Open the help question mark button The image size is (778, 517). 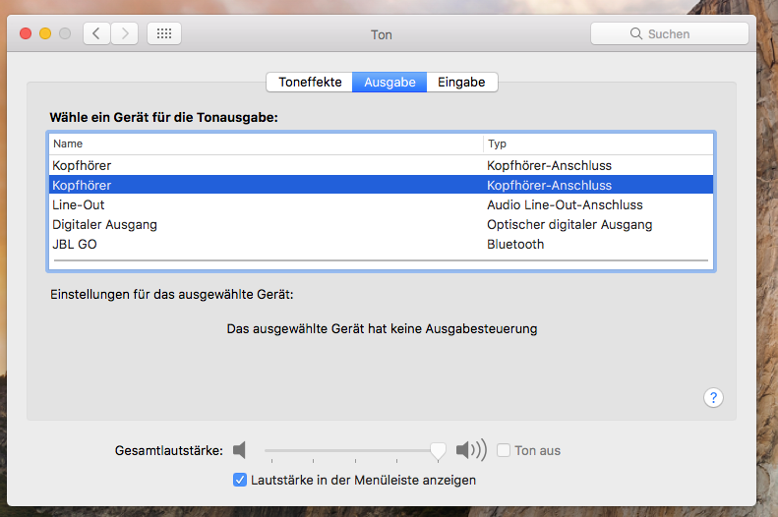(x=714, y=397)
